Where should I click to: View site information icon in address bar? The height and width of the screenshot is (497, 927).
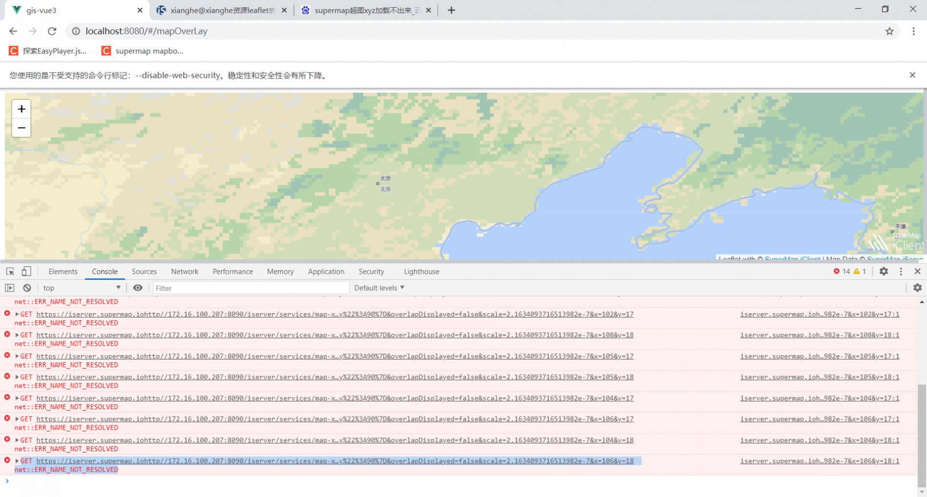click(76, 31)
